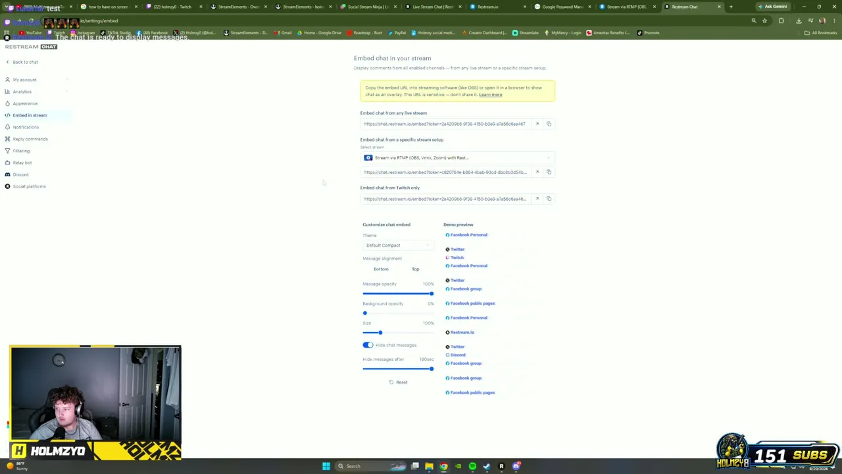Open Notifications settings page
Viewport: 842px width, 474px height.
26,127
